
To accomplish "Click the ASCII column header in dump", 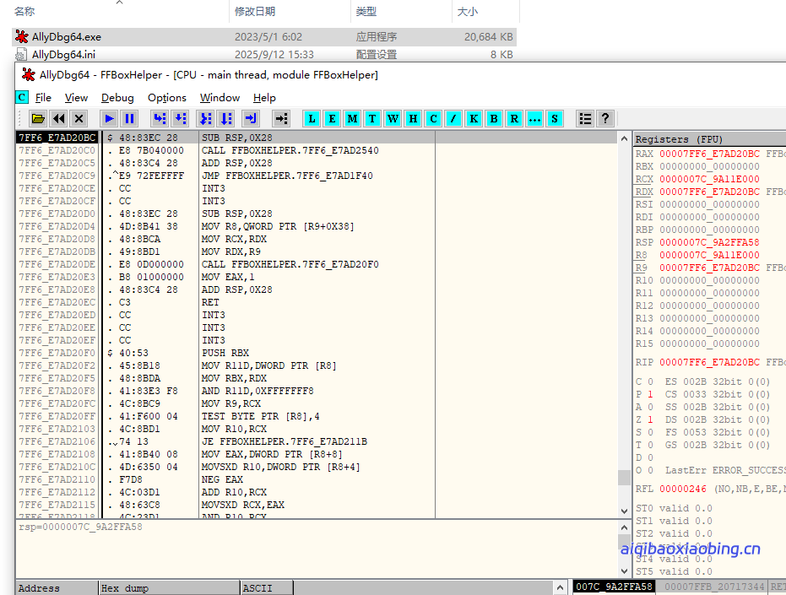I will (x=267, y=588).
